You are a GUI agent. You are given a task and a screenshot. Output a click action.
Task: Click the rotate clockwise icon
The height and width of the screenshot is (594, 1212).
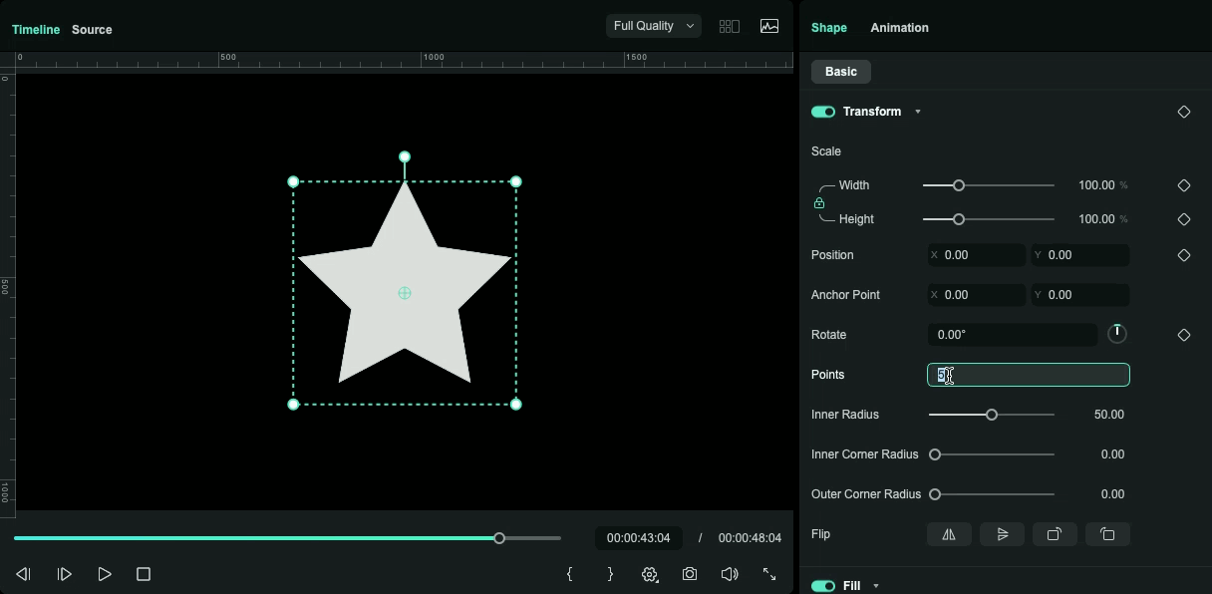coord(1055,534)
